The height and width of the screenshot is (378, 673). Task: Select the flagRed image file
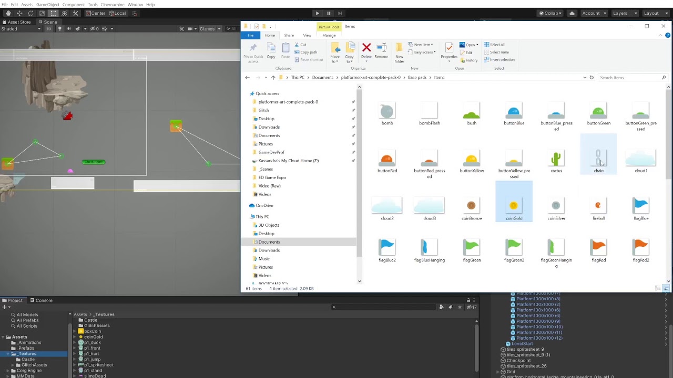tap(598, 250)
